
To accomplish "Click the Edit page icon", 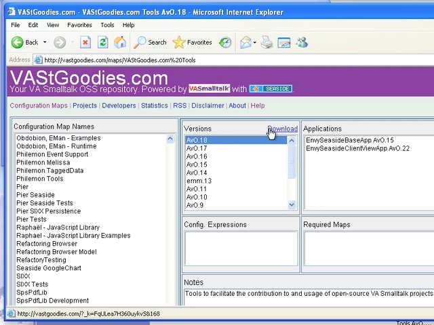I will (x=284, y=43).
